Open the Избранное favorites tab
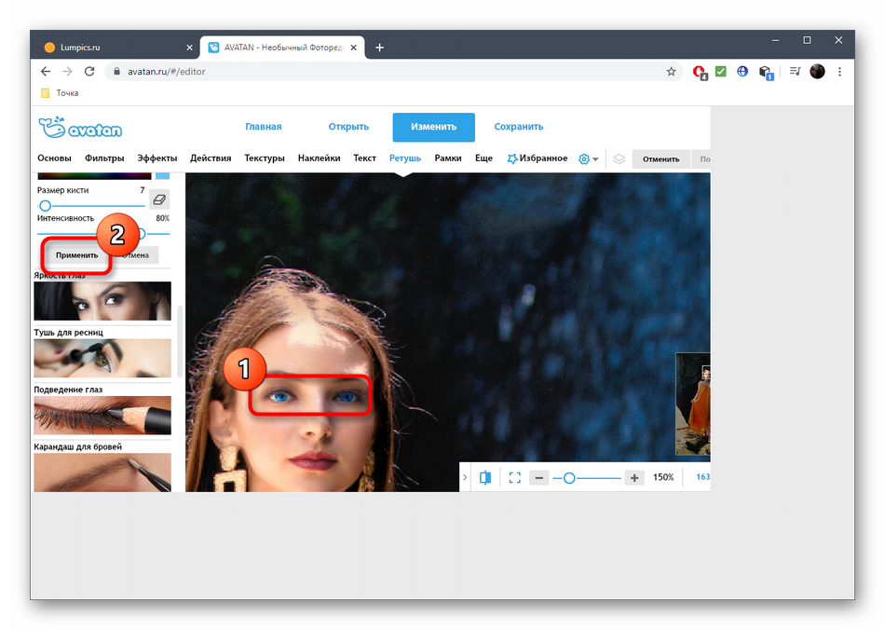 point(538,158)
